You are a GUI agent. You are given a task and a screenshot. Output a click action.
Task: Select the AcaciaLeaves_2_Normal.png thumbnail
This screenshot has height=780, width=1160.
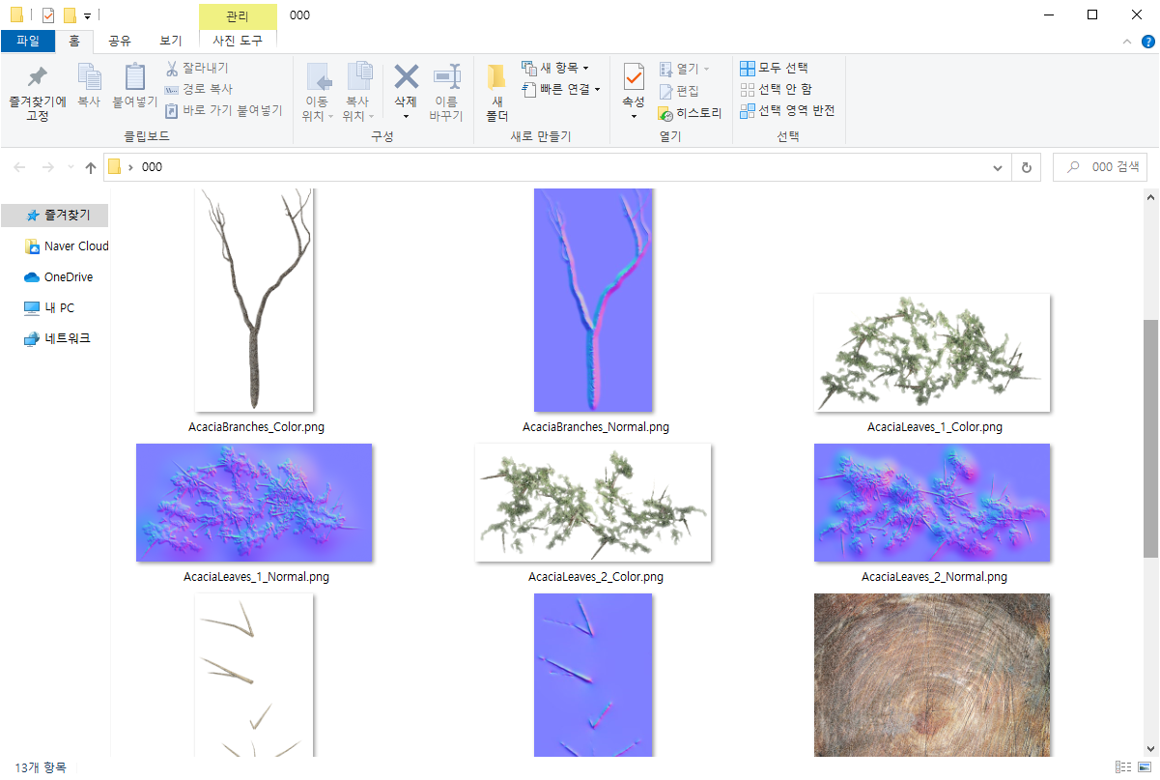tap(932, 503)
